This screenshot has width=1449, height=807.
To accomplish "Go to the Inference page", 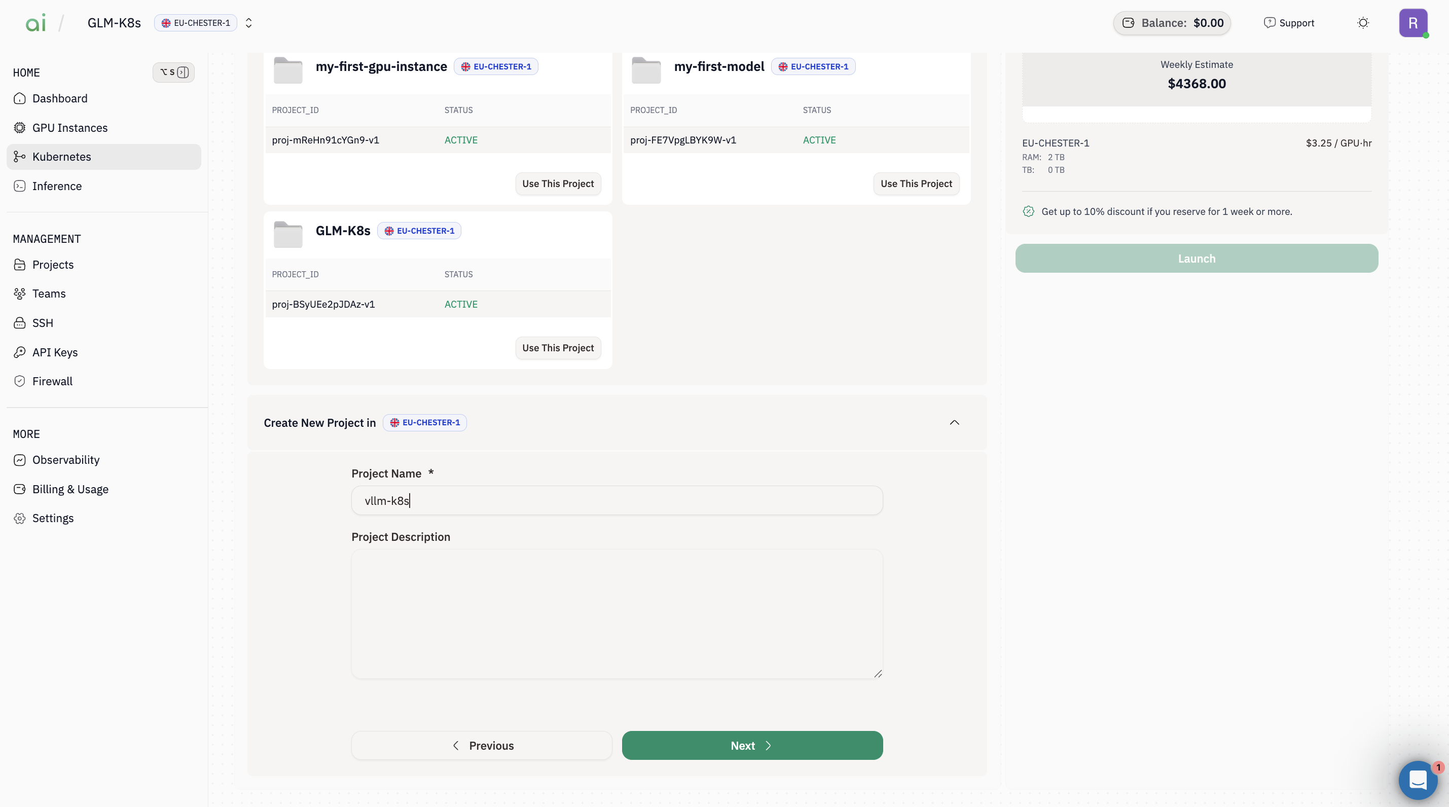I will [x=57, y=186].
